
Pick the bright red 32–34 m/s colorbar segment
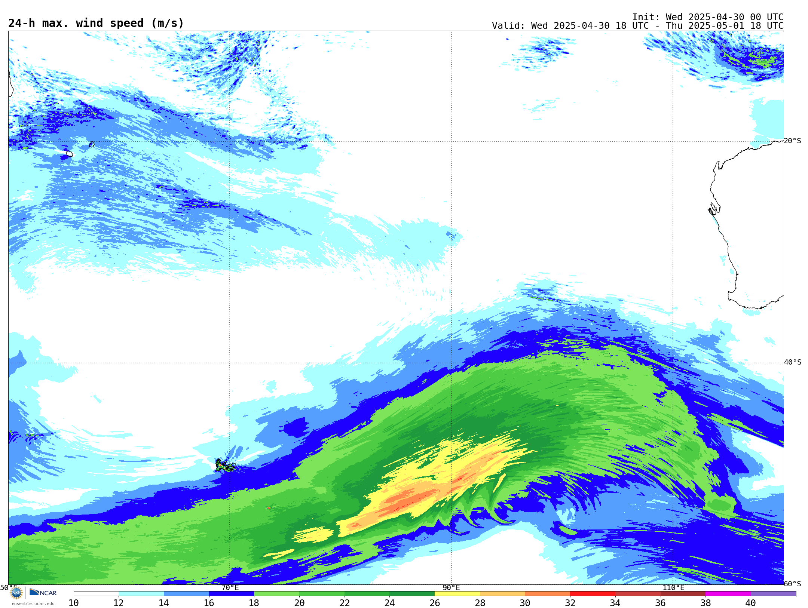pos(593,594)
